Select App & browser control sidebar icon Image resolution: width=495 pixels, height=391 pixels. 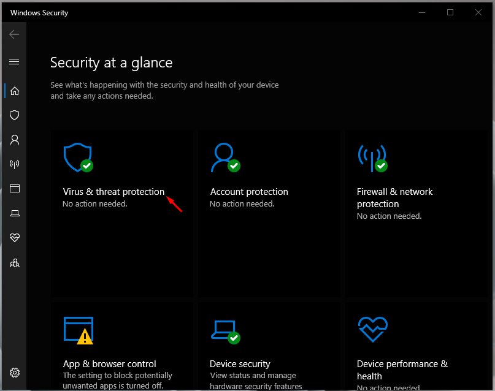tap(15, 189)
